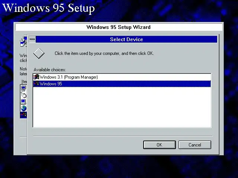Cancel the Select Device dialog

[195, 145]
